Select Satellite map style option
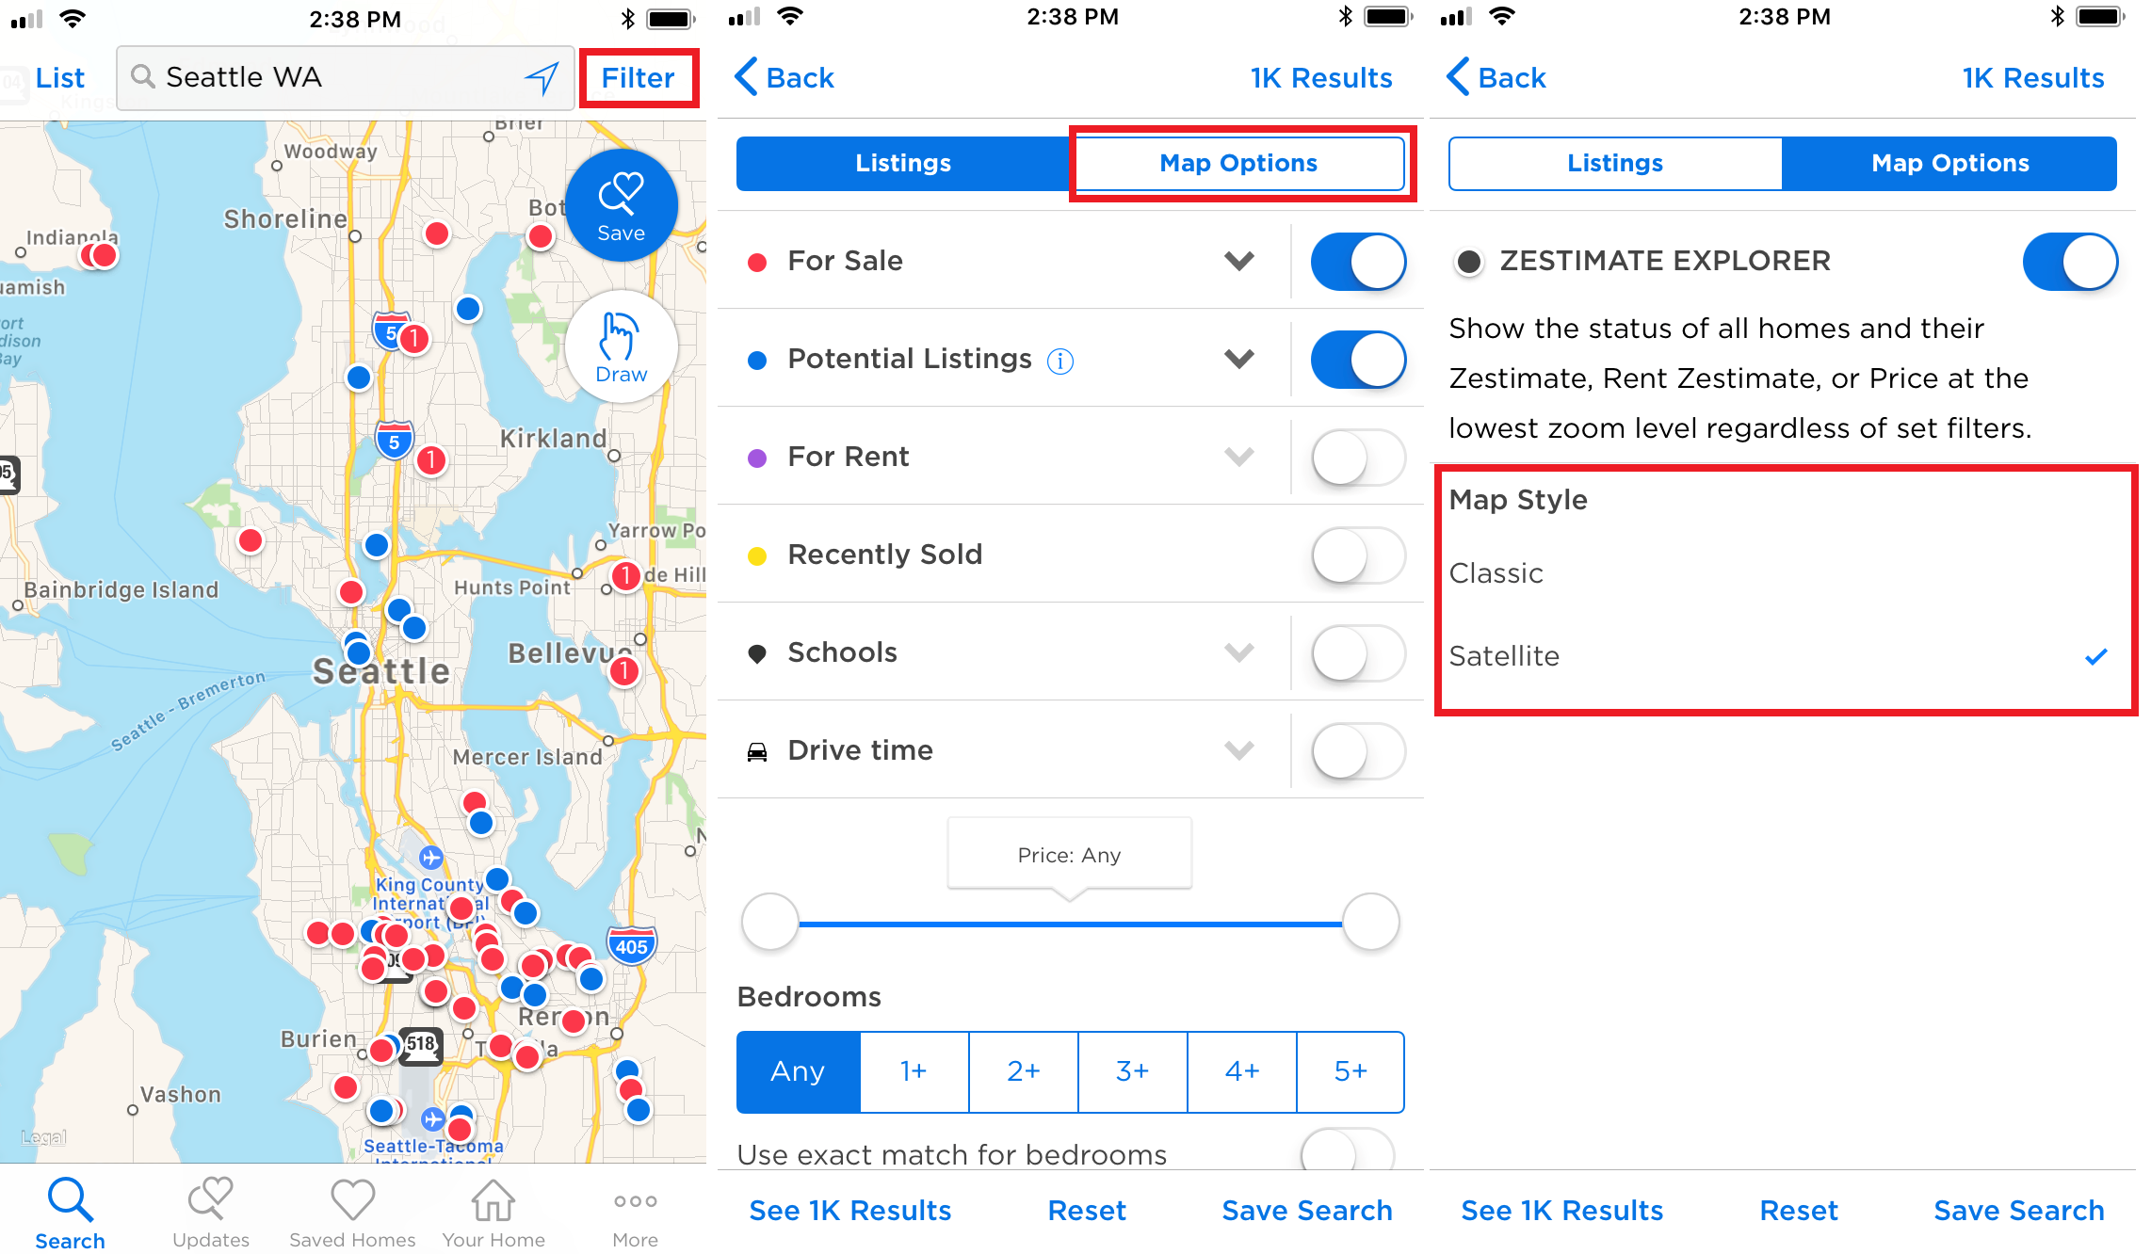This screenshot has height=1254, width=2151. pyautogui.click(x=1505, y=654)
